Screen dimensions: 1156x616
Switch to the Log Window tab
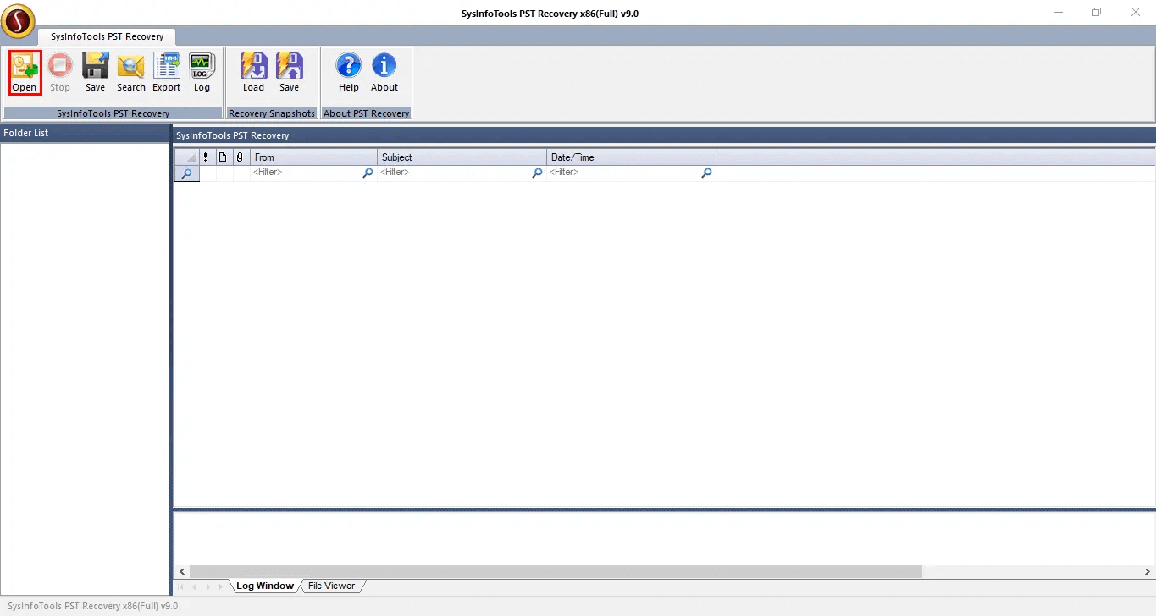pos(264,586)
